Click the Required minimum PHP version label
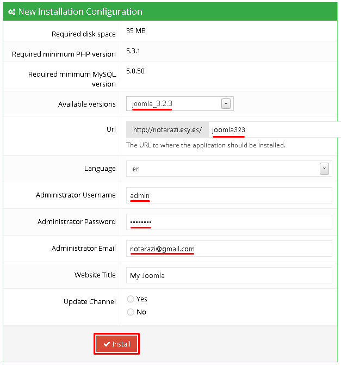This screenshot has height=365, width=341. 64,54
